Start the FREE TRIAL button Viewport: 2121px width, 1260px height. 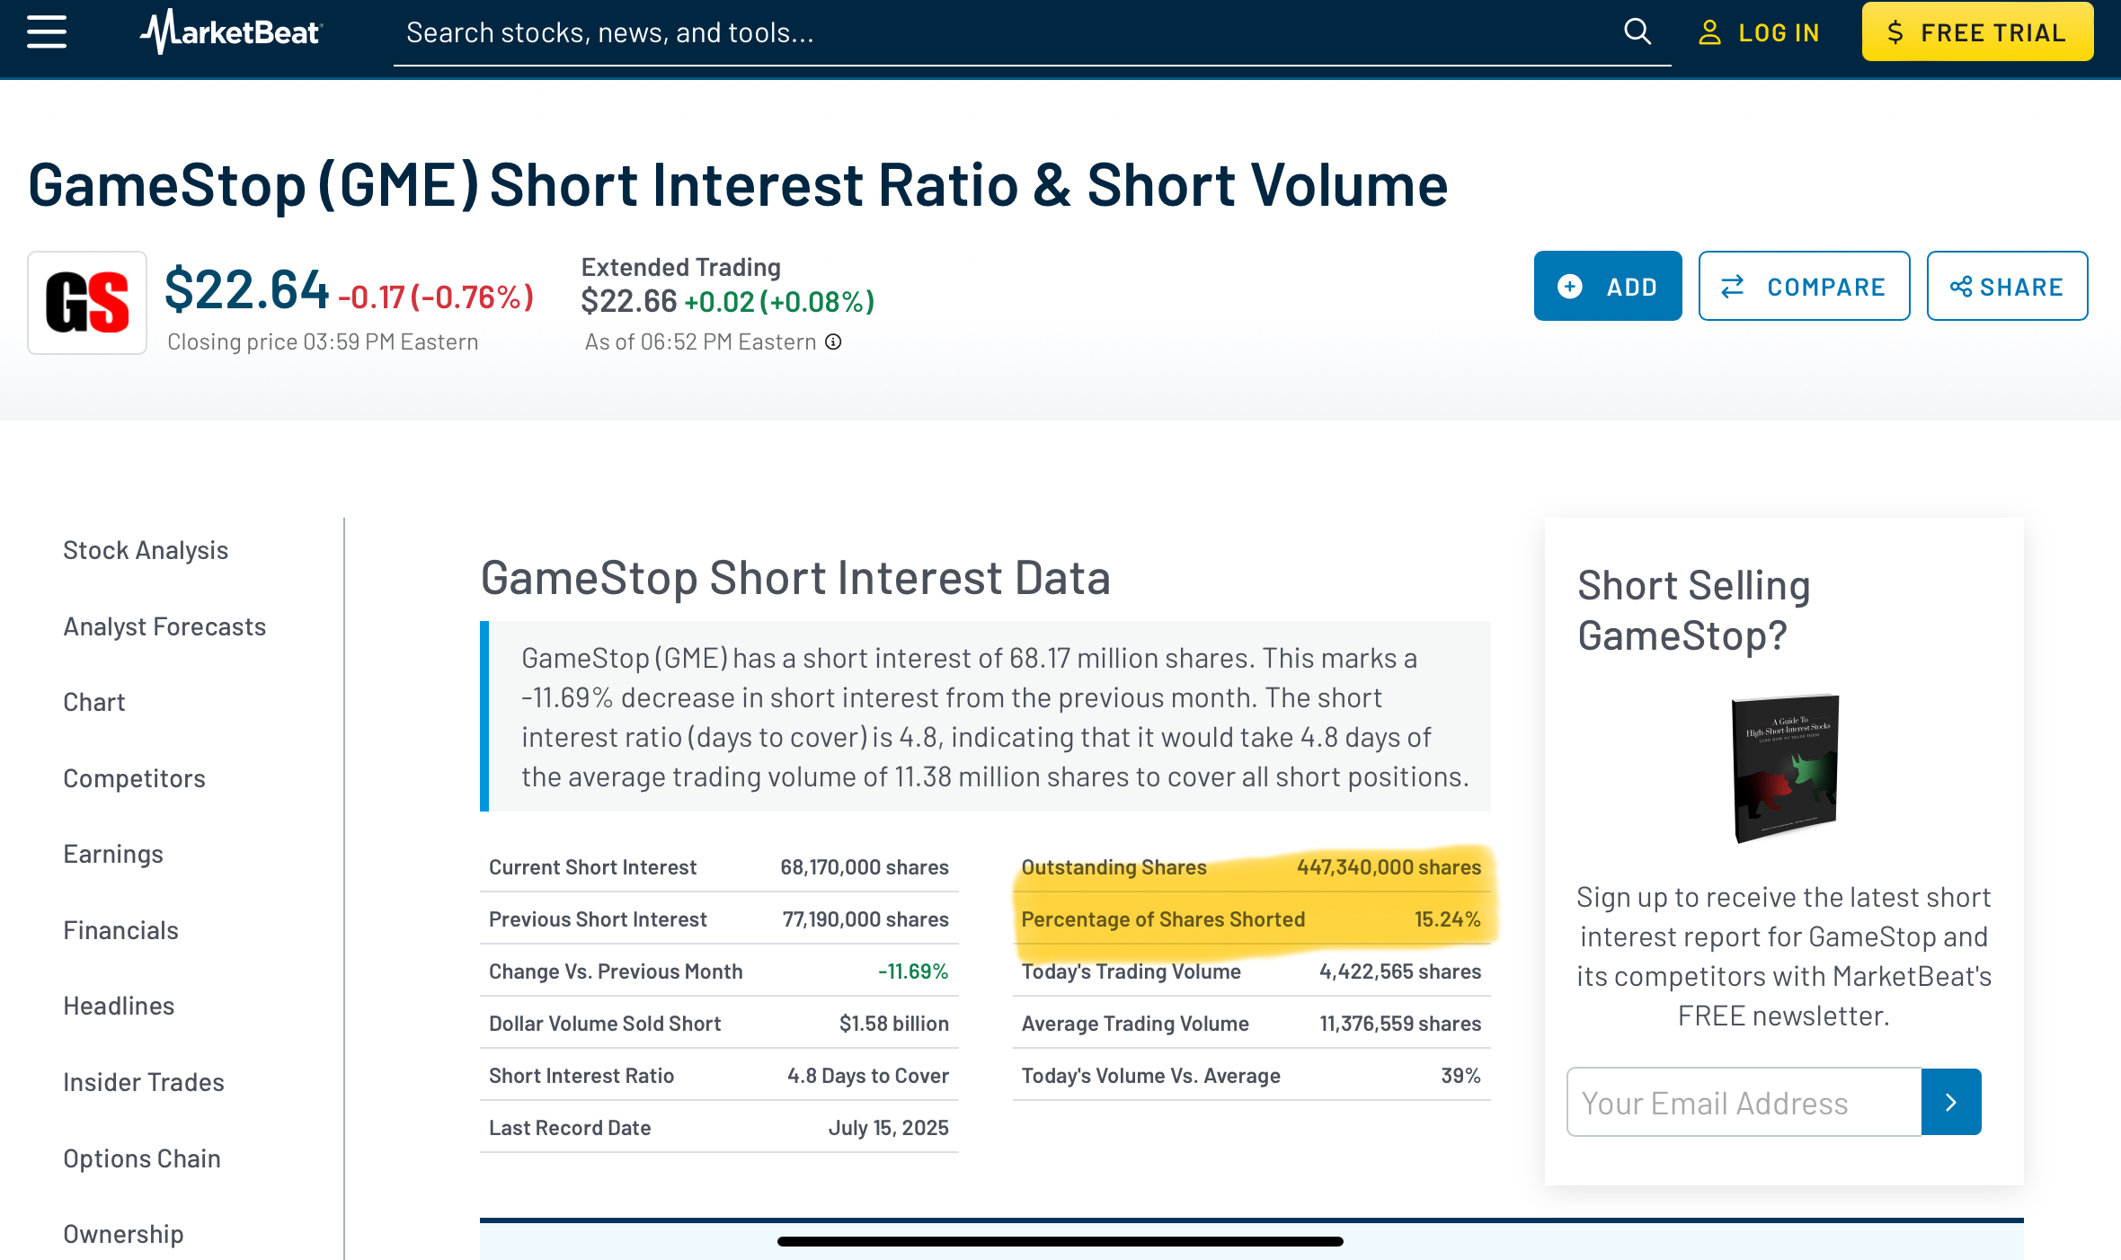click(1977, 32)
